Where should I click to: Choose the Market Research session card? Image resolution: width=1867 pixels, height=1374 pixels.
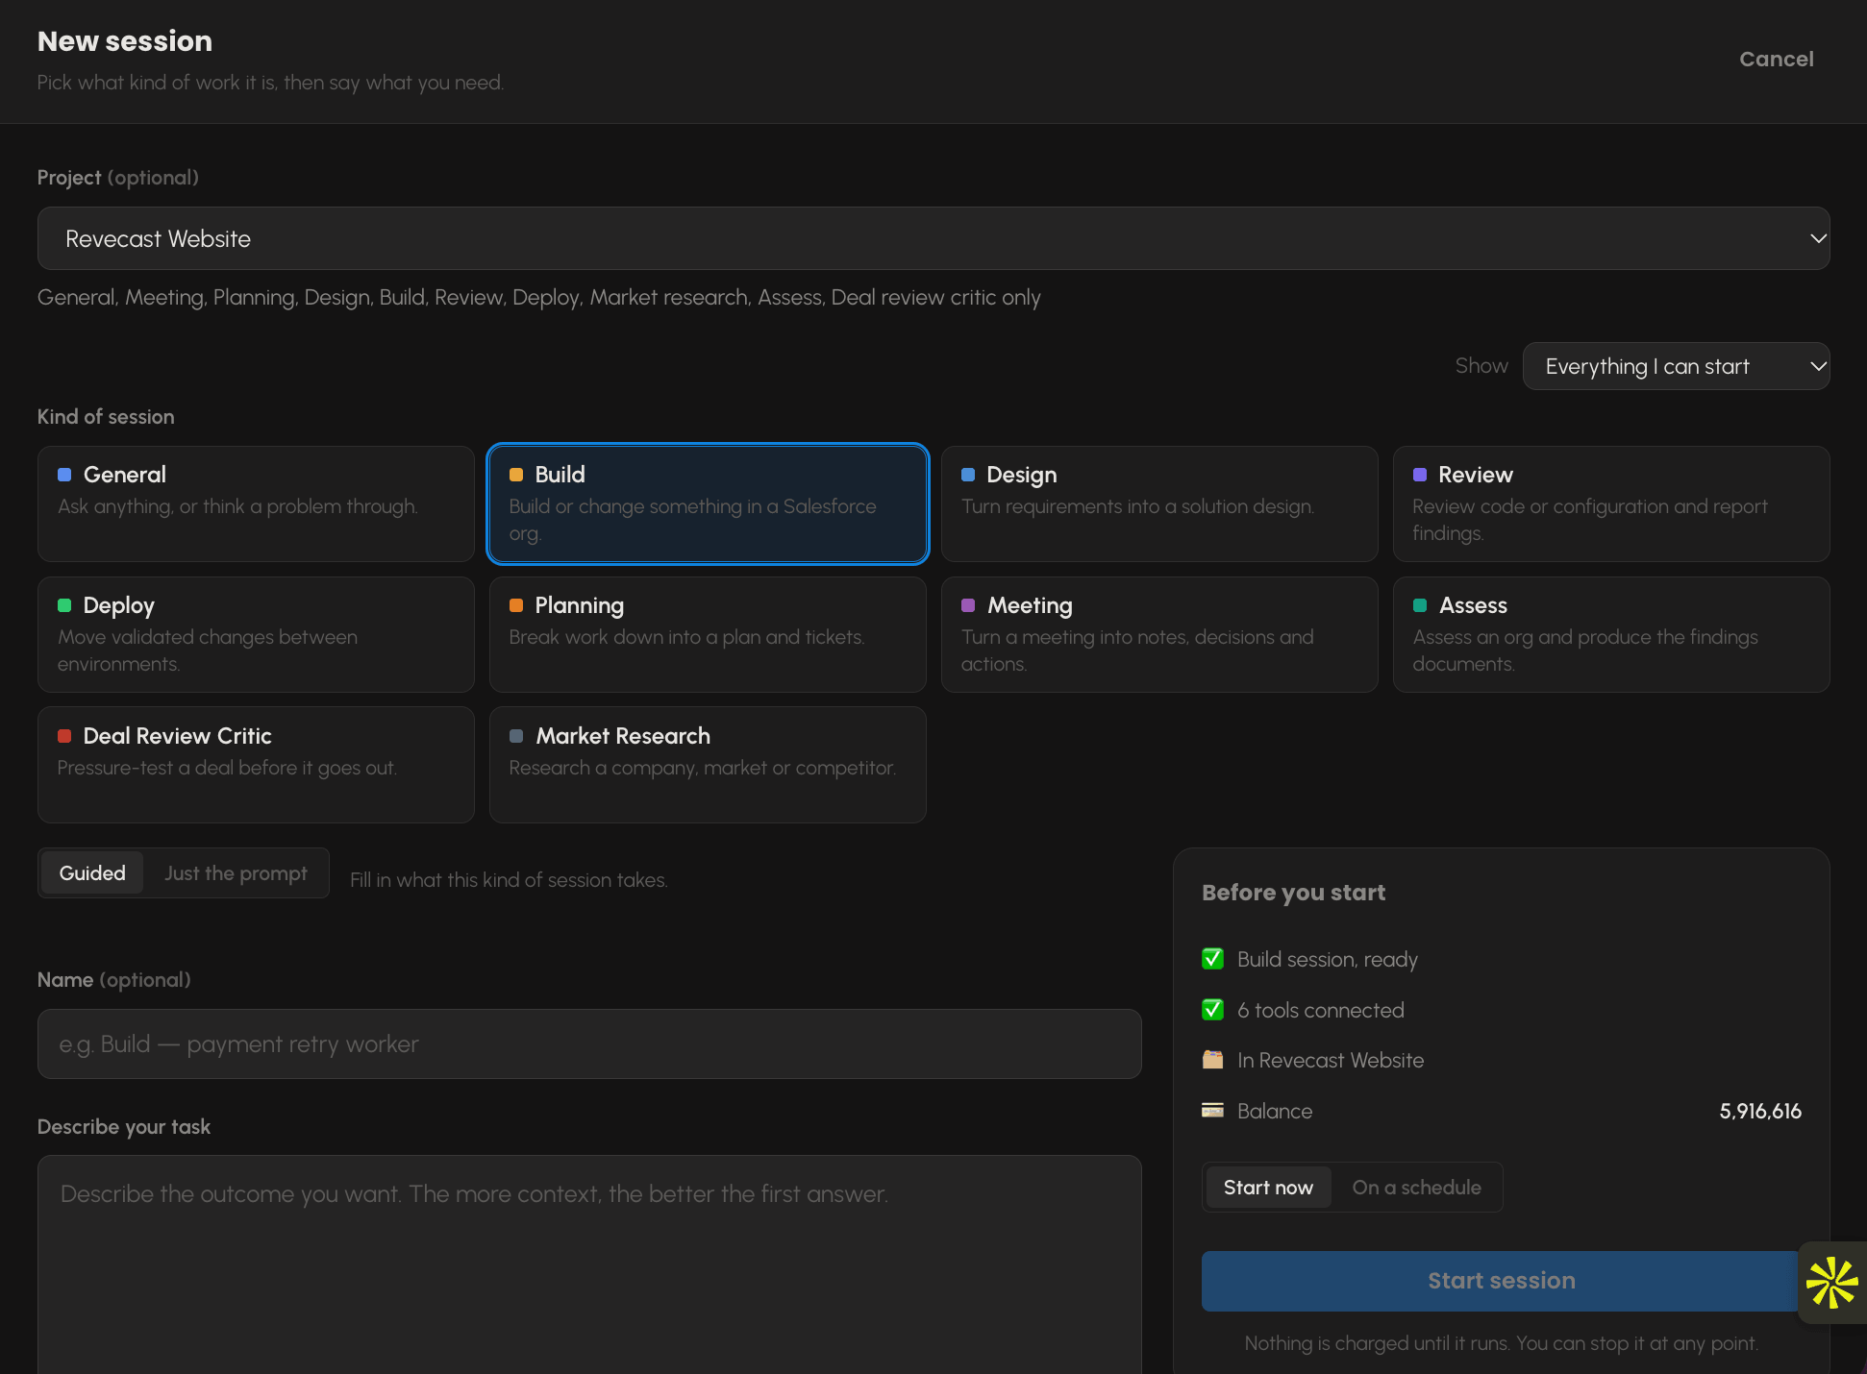(708, 765)
